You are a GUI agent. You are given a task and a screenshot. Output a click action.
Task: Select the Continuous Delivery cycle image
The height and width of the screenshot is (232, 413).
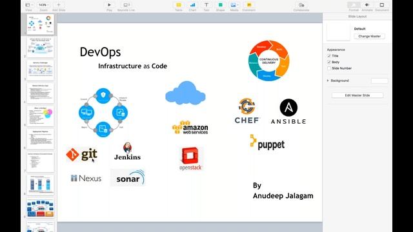coord(269,61)
